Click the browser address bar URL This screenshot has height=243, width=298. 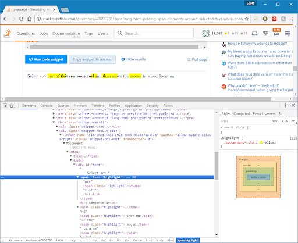point(143,19)
